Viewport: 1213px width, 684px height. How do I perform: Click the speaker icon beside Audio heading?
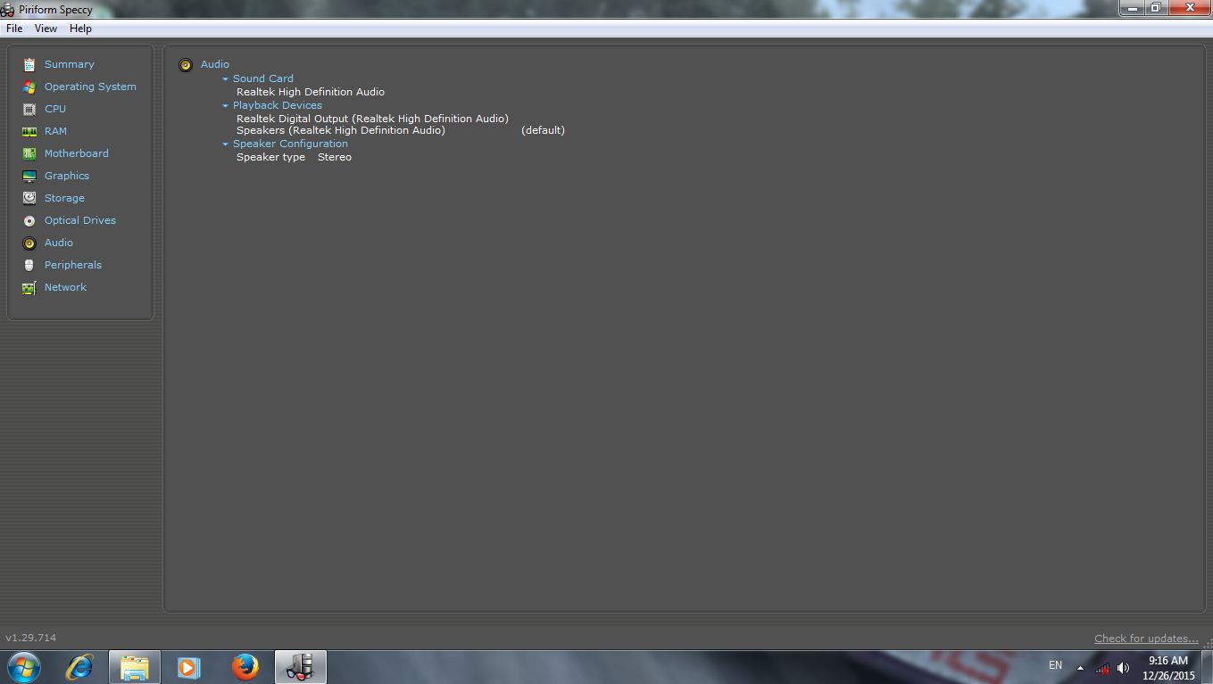pos(186,65)
